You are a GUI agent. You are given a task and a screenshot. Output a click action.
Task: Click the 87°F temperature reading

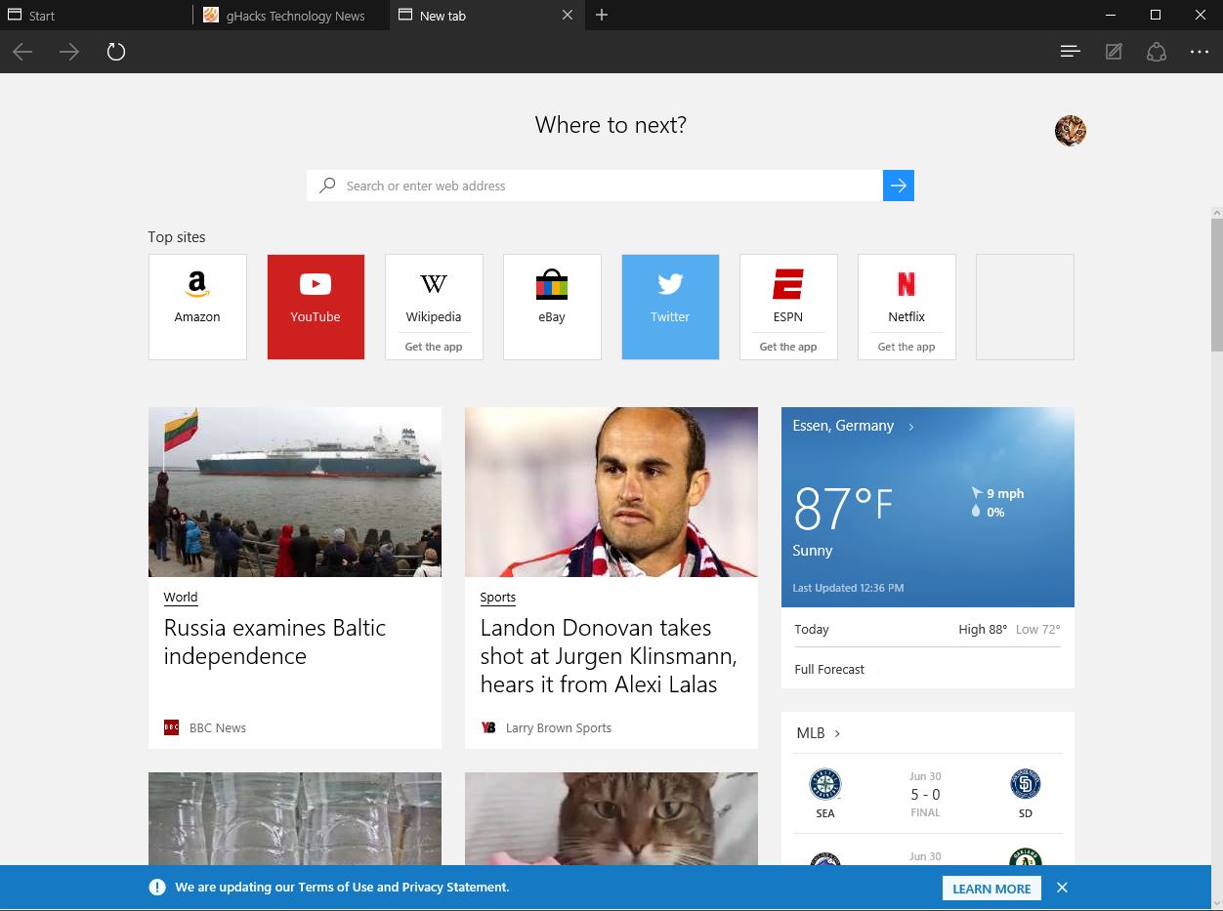(x=843, y=507)
